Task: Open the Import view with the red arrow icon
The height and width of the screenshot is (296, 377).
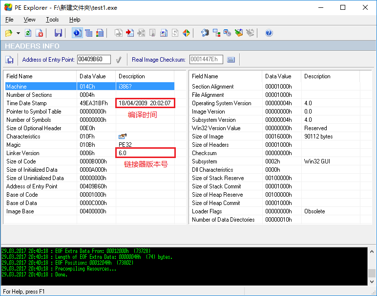Action: pos(130,33)
